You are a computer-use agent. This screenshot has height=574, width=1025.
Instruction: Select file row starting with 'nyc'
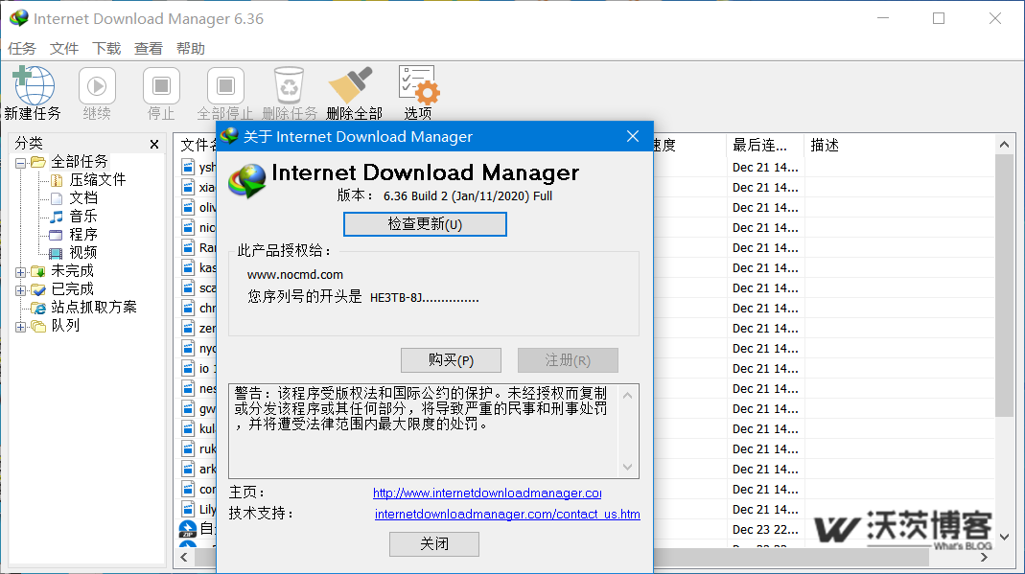coord(198,348)
